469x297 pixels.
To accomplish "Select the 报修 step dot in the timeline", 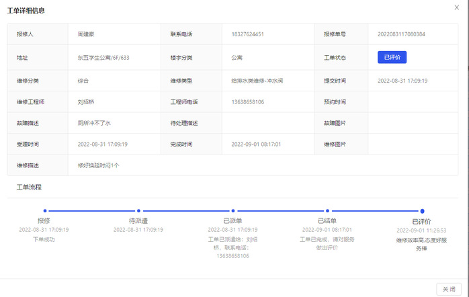I will click(45, 211).
